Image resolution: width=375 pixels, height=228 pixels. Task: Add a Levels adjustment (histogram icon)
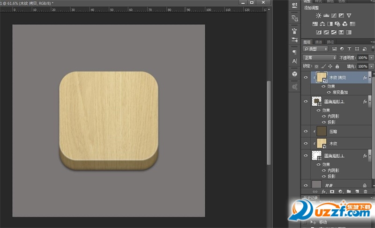[327, 15]
